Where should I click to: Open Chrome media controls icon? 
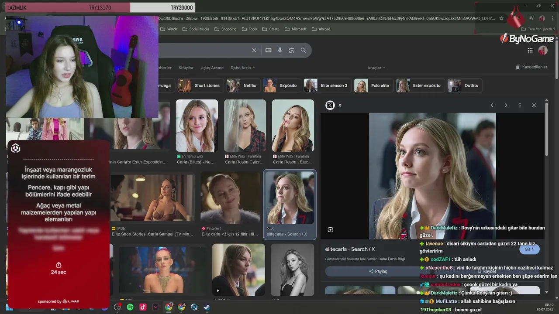[x=531, y=18]
